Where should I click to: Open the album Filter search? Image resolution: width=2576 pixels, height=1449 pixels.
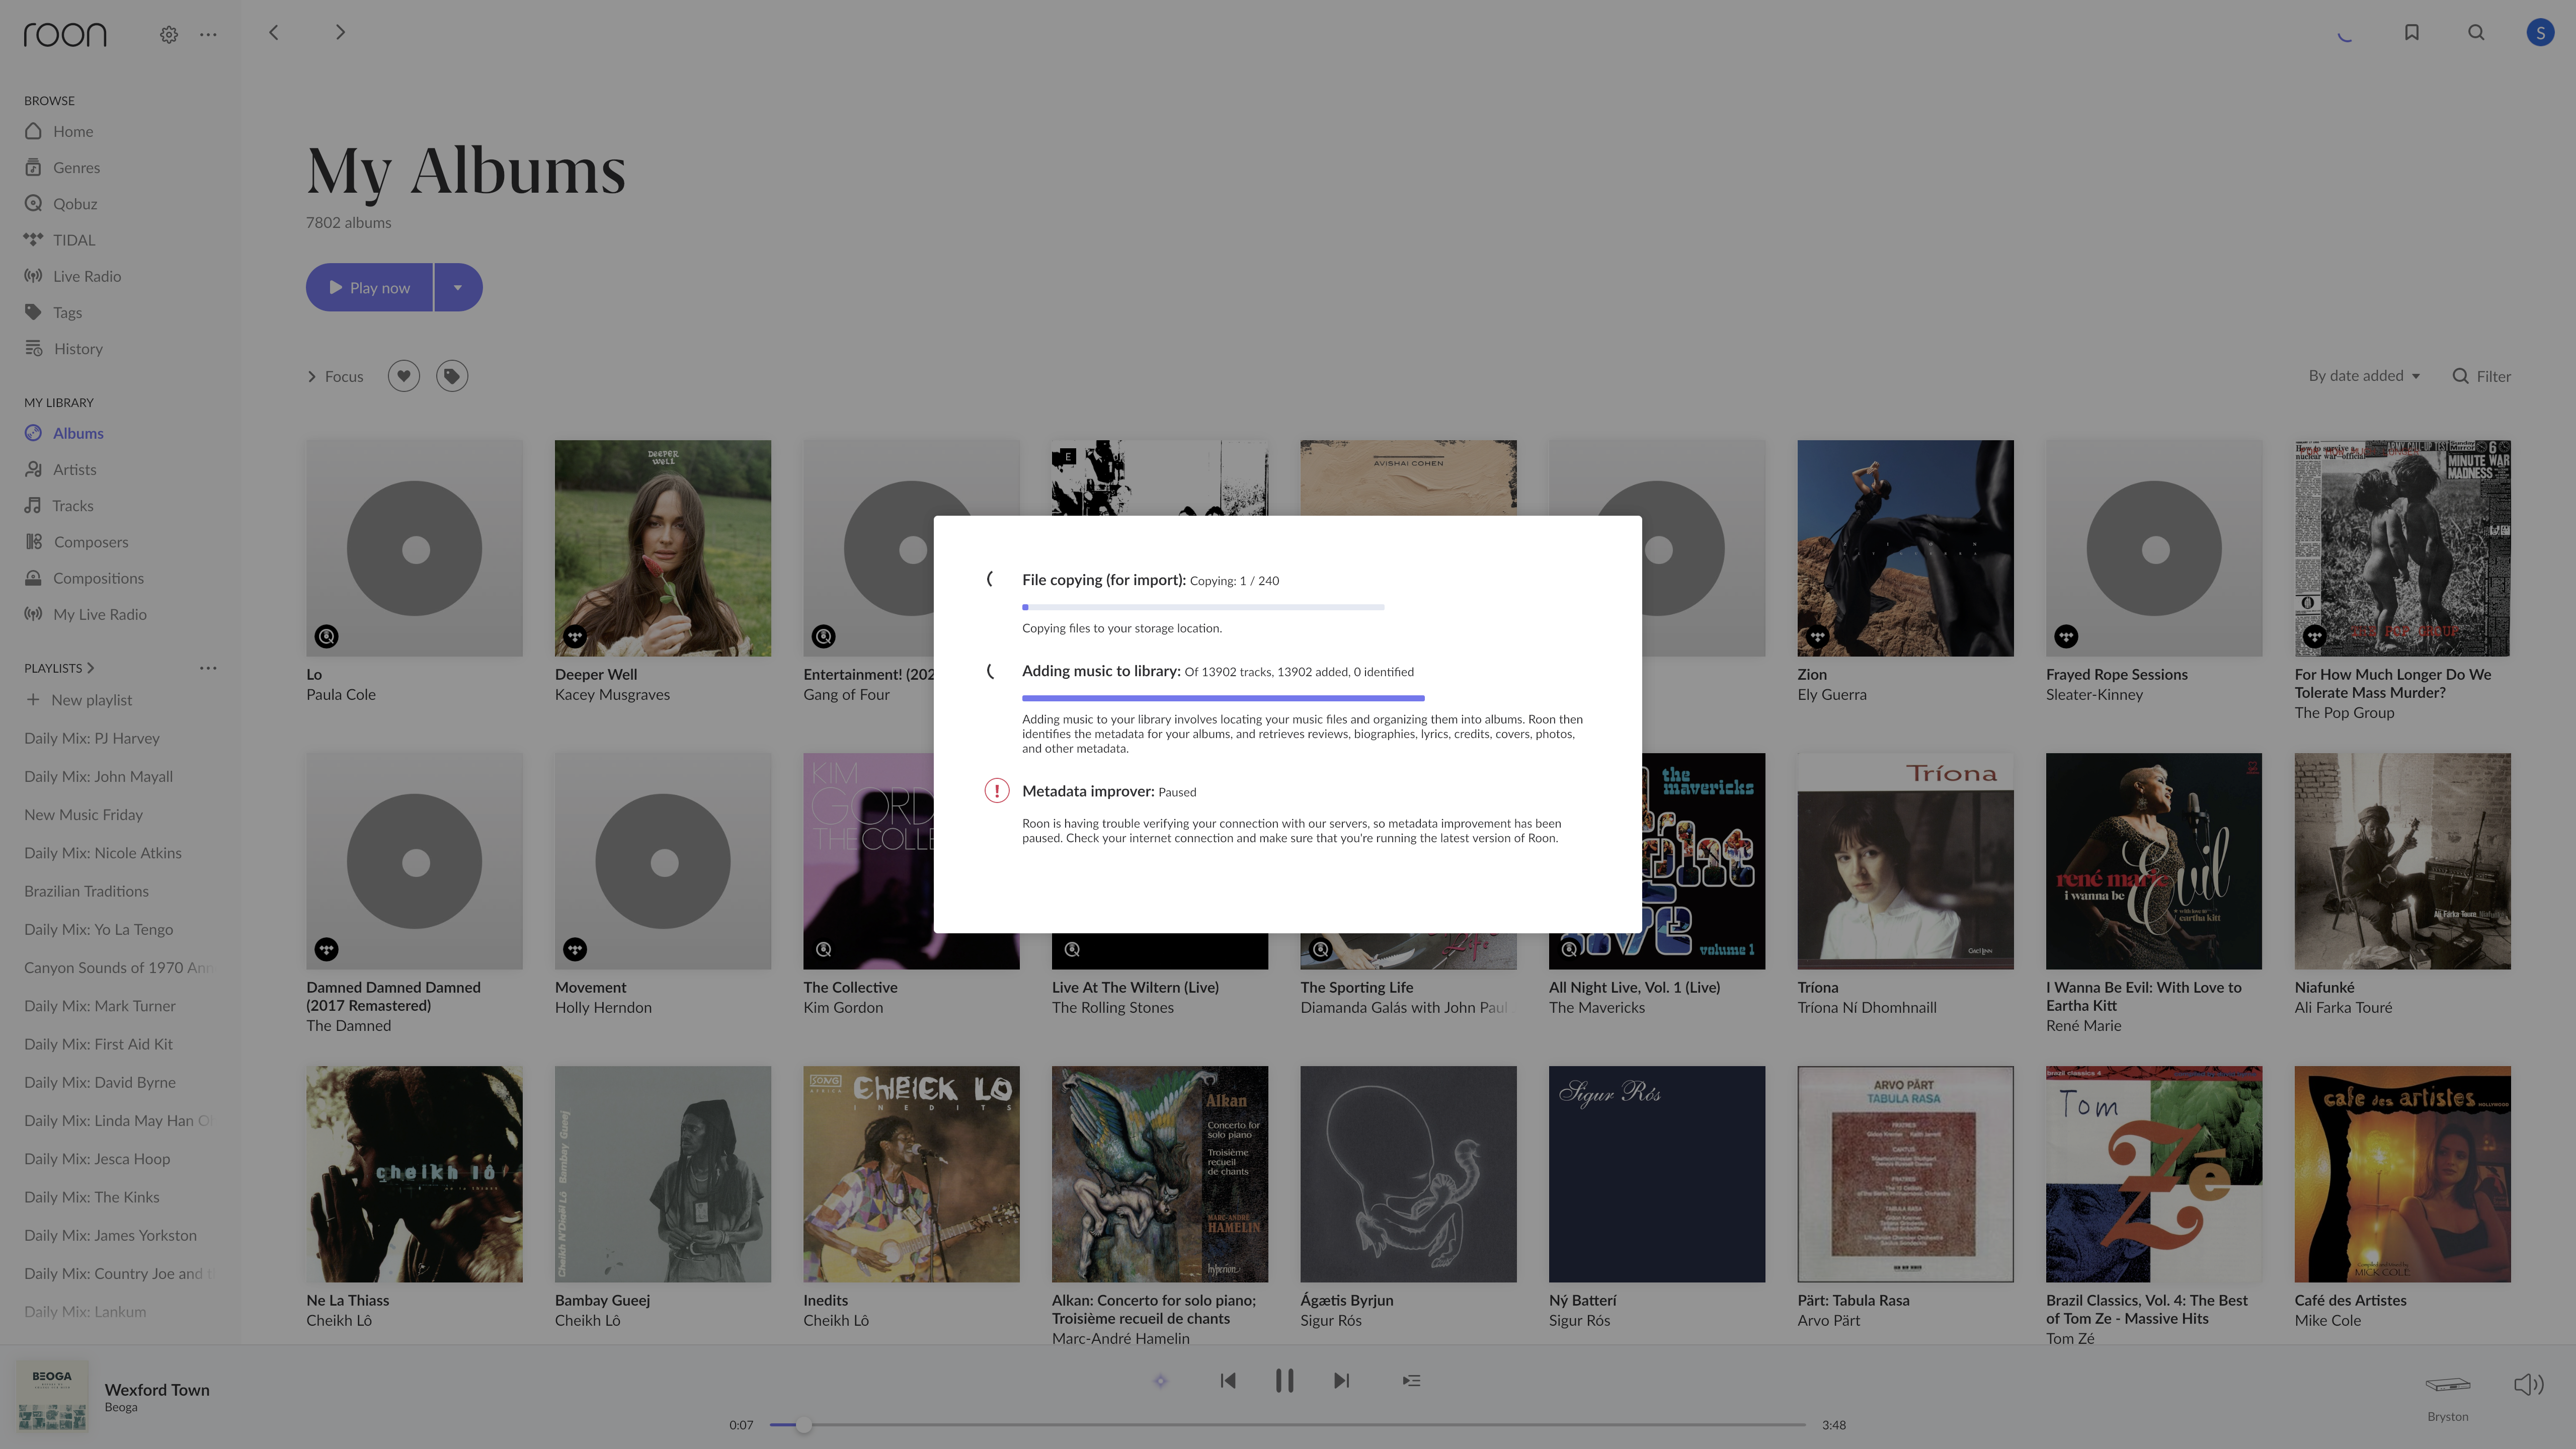point(2482,376)
